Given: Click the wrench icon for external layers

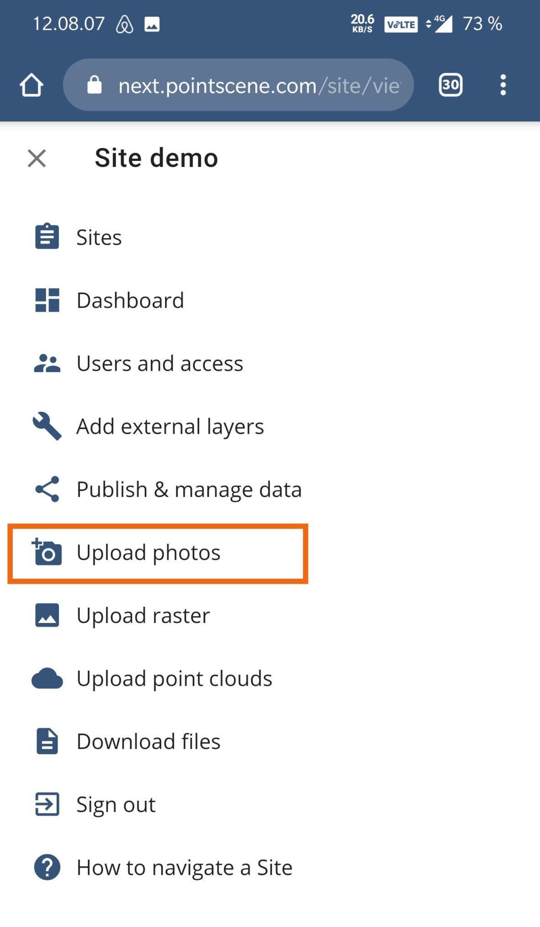Looking at the screenshot, I should pos(47,426).
